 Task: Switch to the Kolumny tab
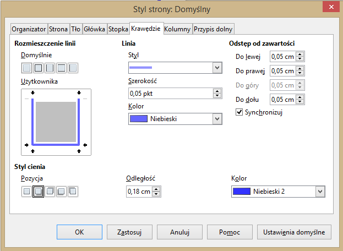pos(177,29)
